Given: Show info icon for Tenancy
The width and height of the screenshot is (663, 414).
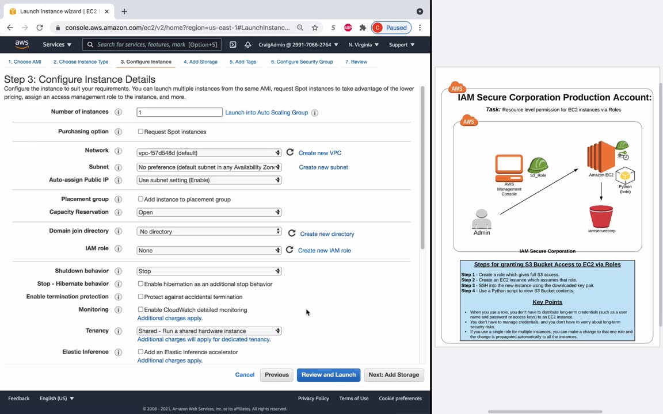Looking at the screenshot, I should (x=119, y=331).
